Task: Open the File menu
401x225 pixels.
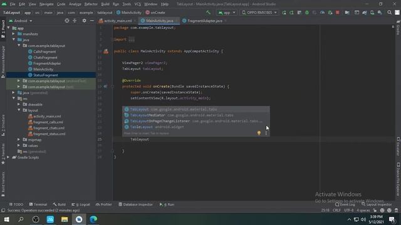Action: coord(13,4)
